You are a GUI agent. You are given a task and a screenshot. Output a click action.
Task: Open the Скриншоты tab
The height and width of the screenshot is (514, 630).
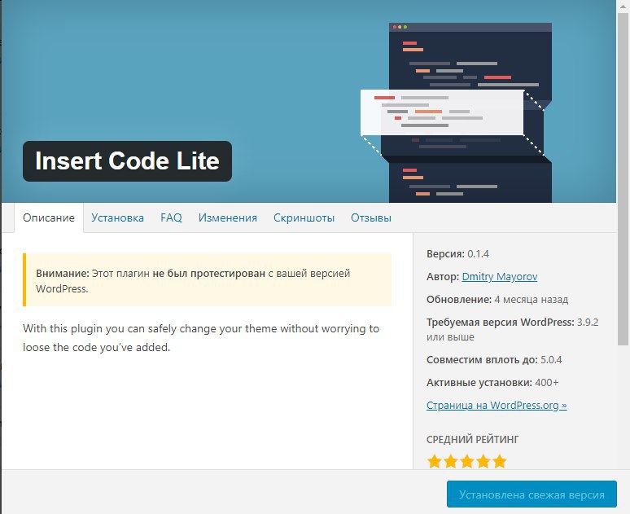pos(304,217)
